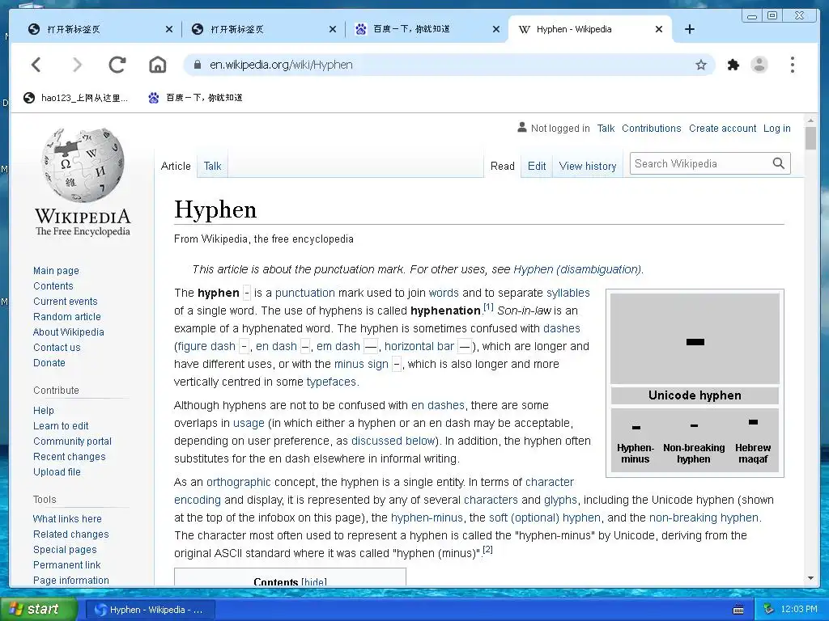Open the Contributions link
Screen dimensions: 829x621
[652, 129]
